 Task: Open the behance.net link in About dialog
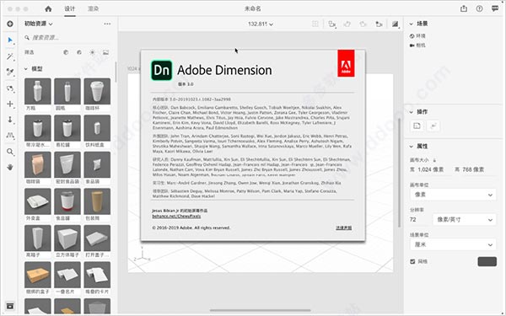[176, 217]
